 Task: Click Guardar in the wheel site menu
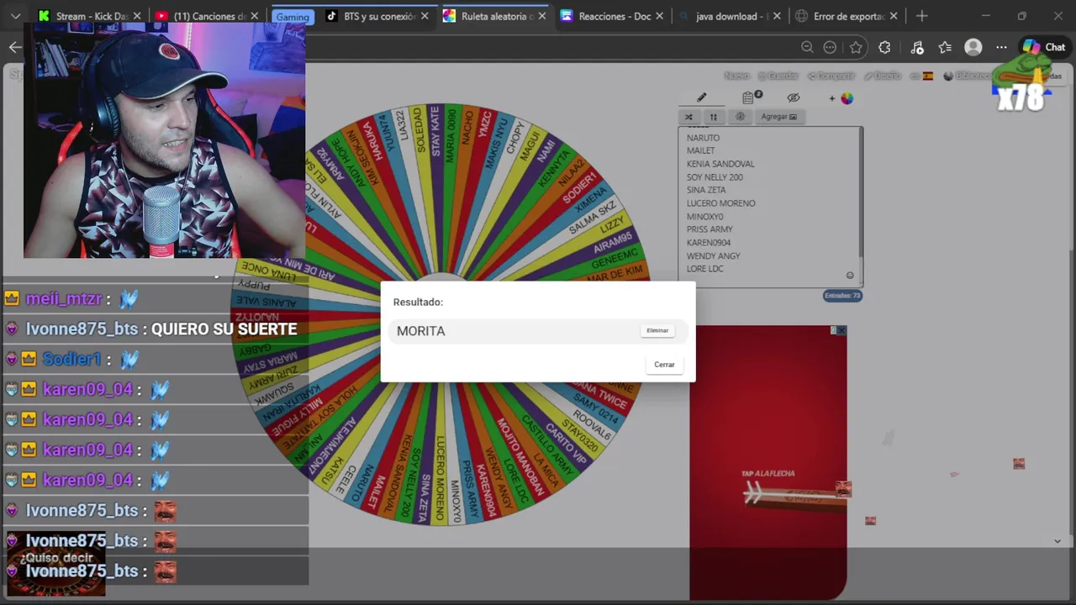pyautogui.click(x=778, y=76)
